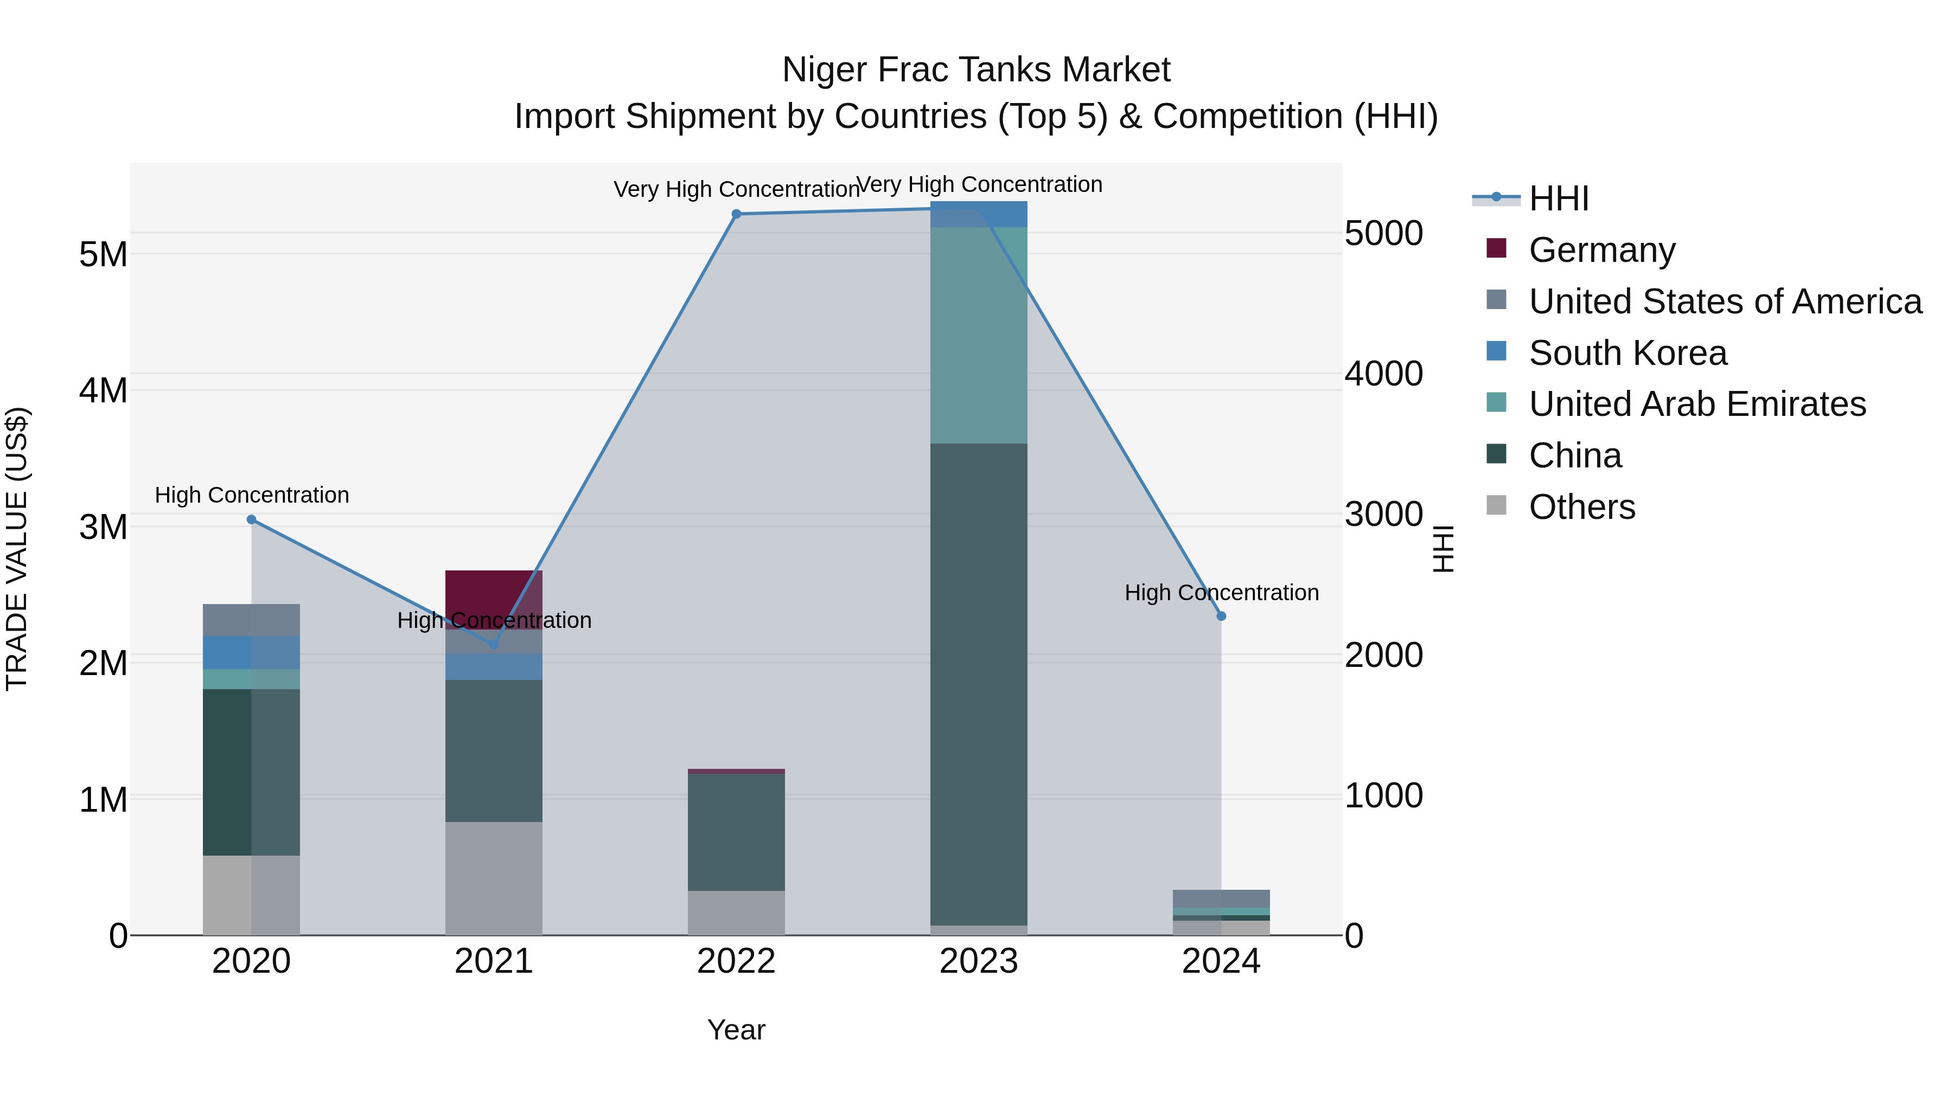Click the 2021 'High Concentration' annotation
This screenshot has width=1953, height=1098.
[x=494, y=620]
